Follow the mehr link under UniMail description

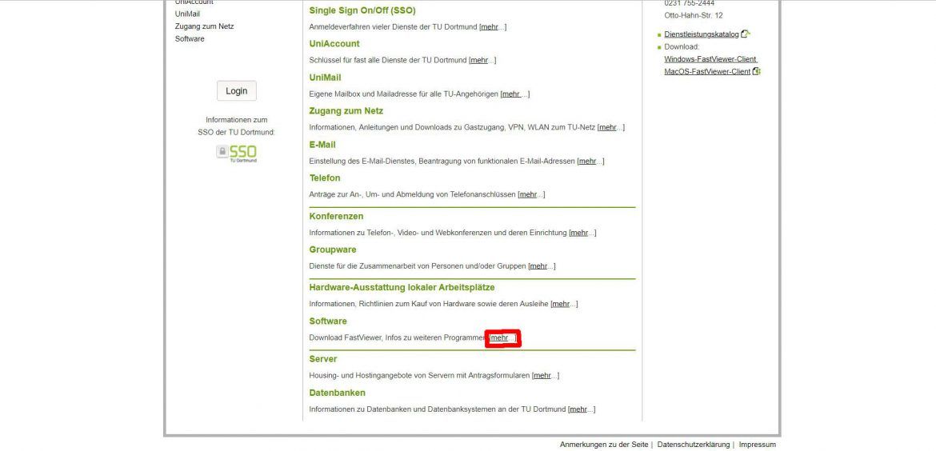[511, 94]
